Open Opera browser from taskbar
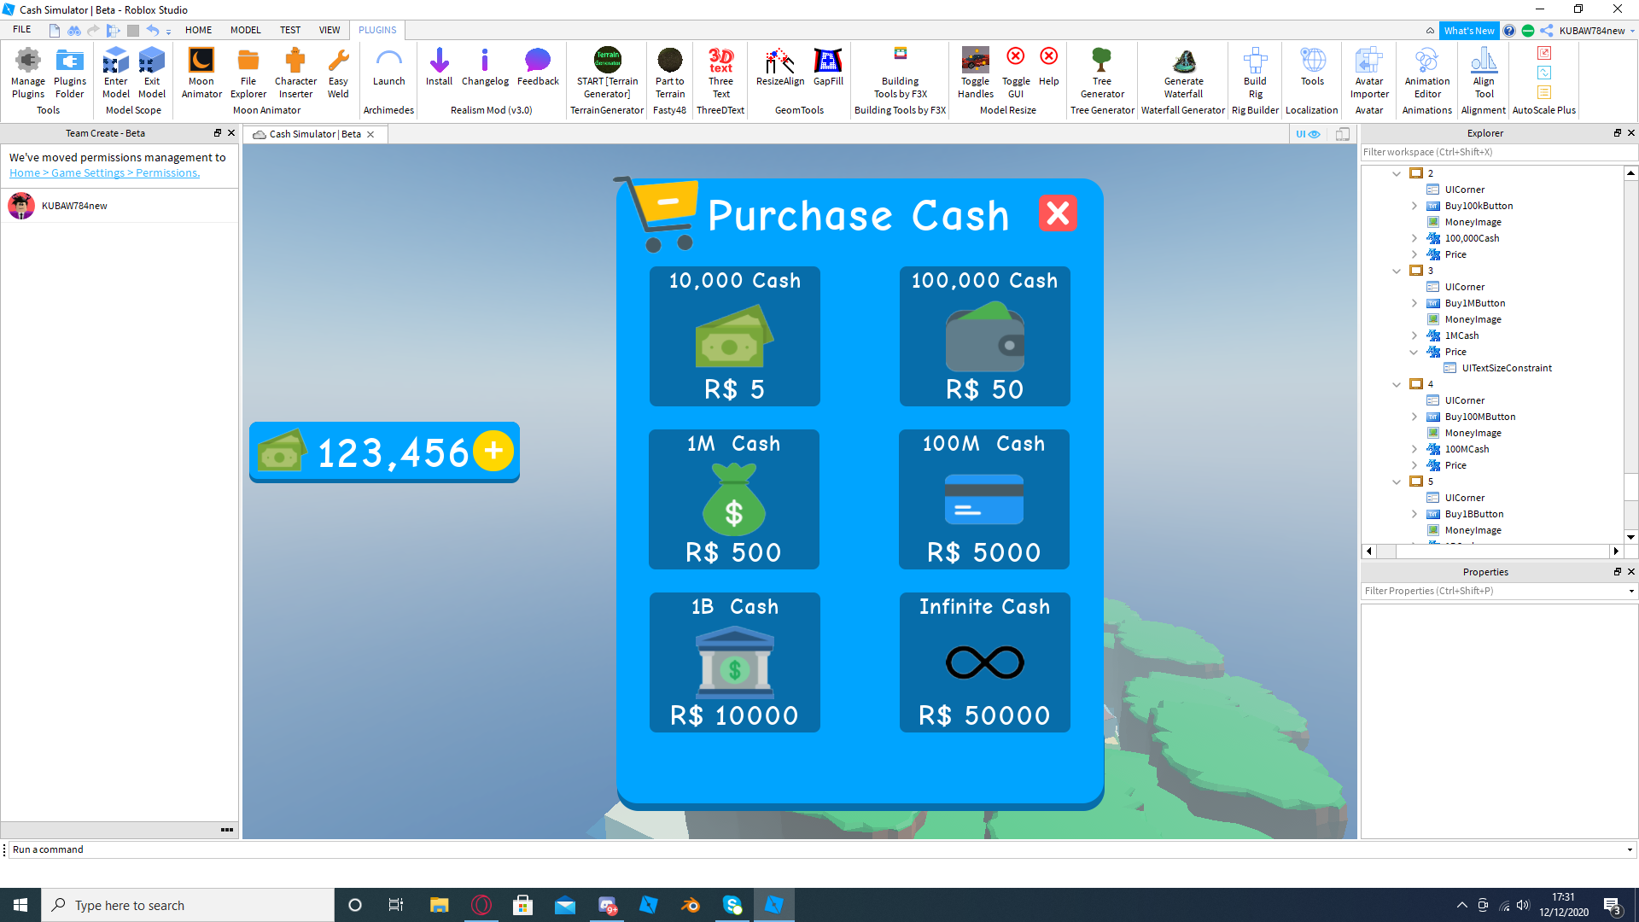1639x922 pixels. [481, 905]
